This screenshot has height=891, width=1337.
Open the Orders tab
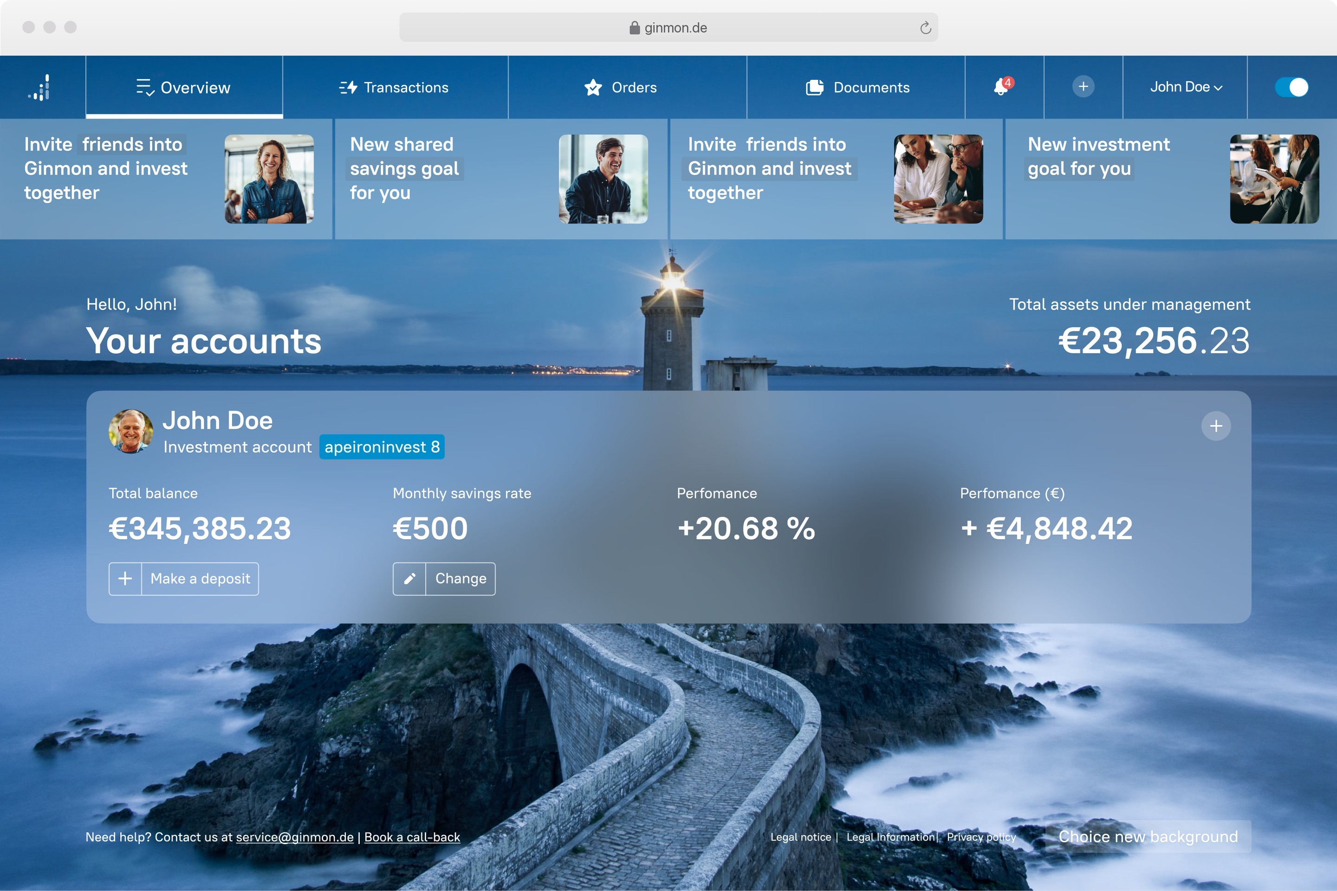pyautogui.click(x=621, y=88)
